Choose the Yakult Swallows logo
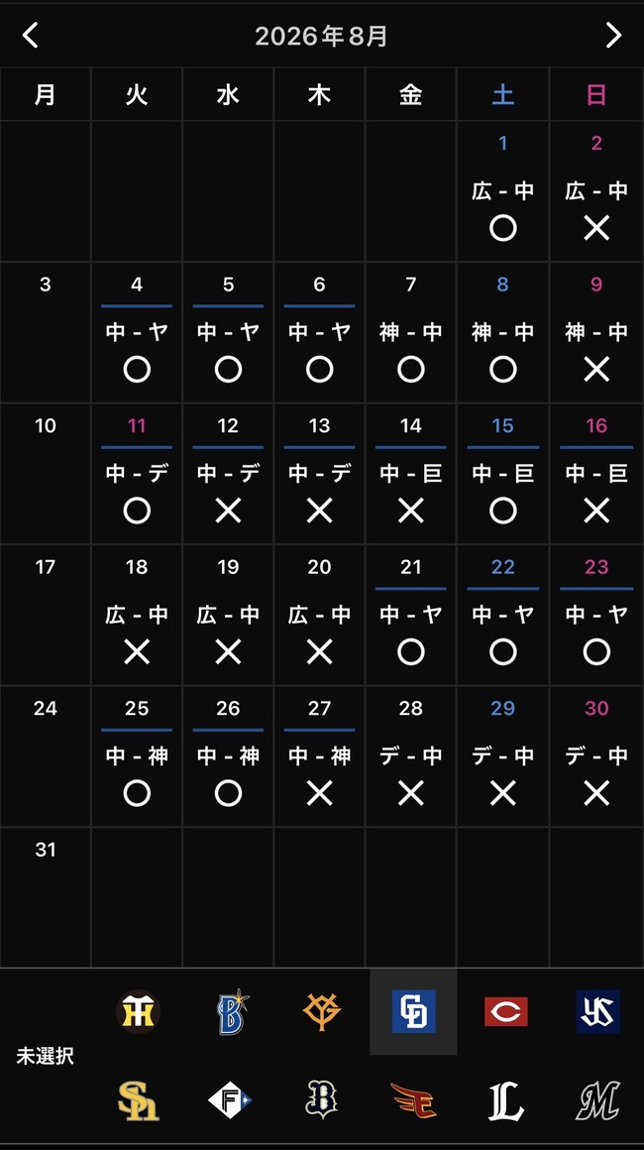644x1150 pixels. (597, 1011)
